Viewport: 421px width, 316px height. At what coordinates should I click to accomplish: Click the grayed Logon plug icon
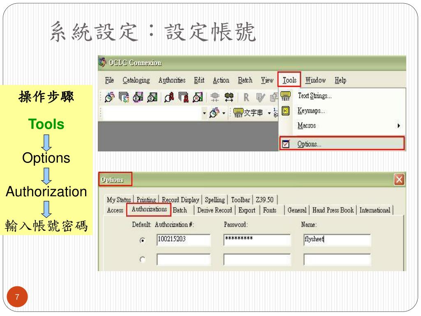(x=215, y=97)
